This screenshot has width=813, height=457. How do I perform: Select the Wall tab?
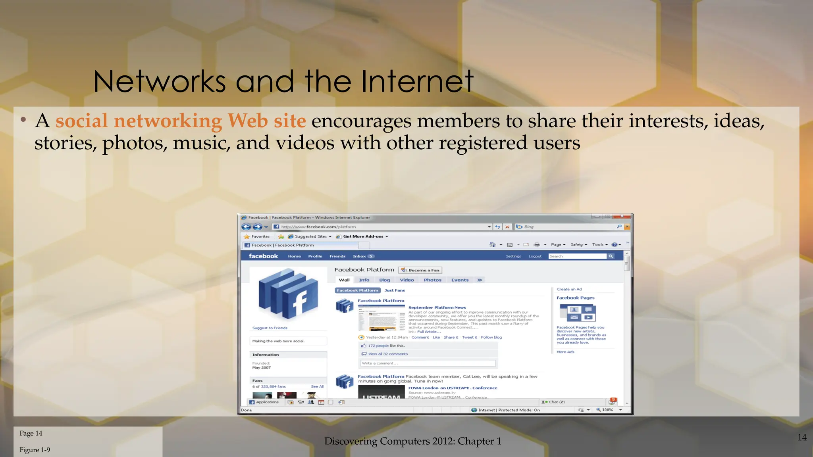(344, 280)
